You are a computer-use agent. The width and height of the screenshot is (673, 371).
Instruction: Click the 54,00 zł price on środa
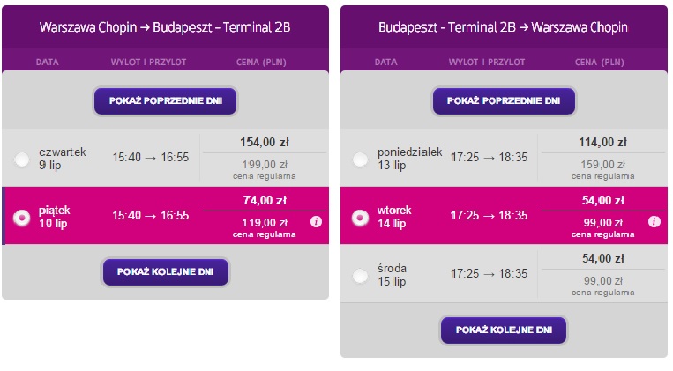coord(602,258)
